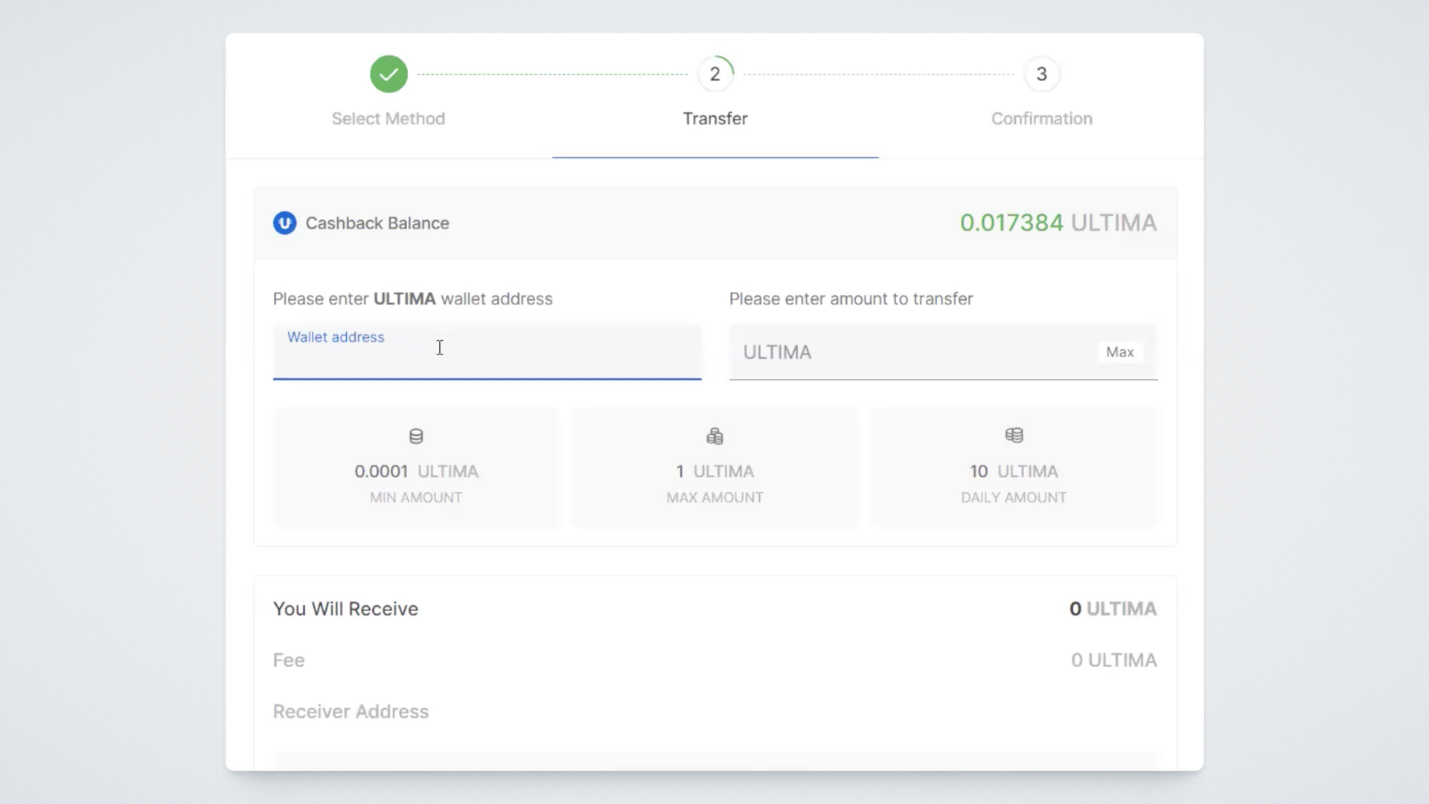Viewport: 1429px width, 804px height.
Task: Click the 1 ULTIMA max amount card
Action: (x=714, y=469)
